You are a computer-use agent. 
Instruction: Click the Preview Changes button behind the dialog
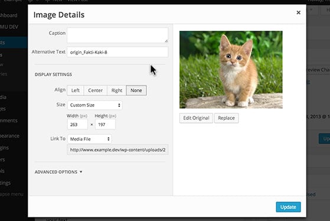[318, 70]
